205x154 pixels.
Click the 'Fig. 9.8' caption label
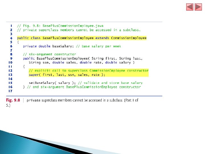coord(13,100)
